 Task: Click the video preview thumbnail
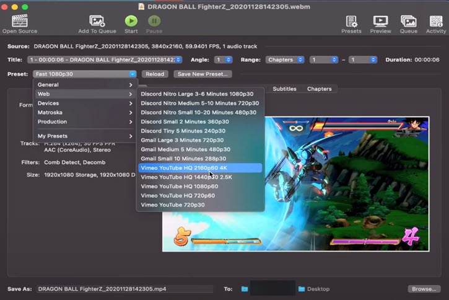(x=296, y=184)
